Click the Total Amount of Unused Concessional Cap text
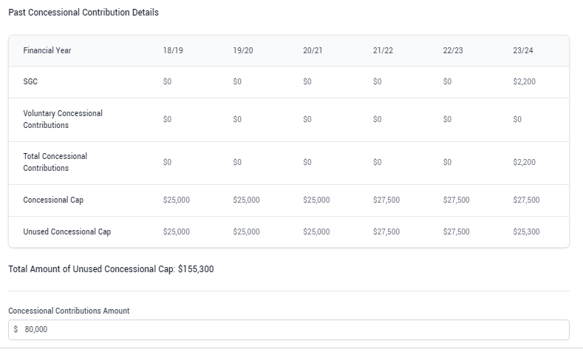 (111, 269)
